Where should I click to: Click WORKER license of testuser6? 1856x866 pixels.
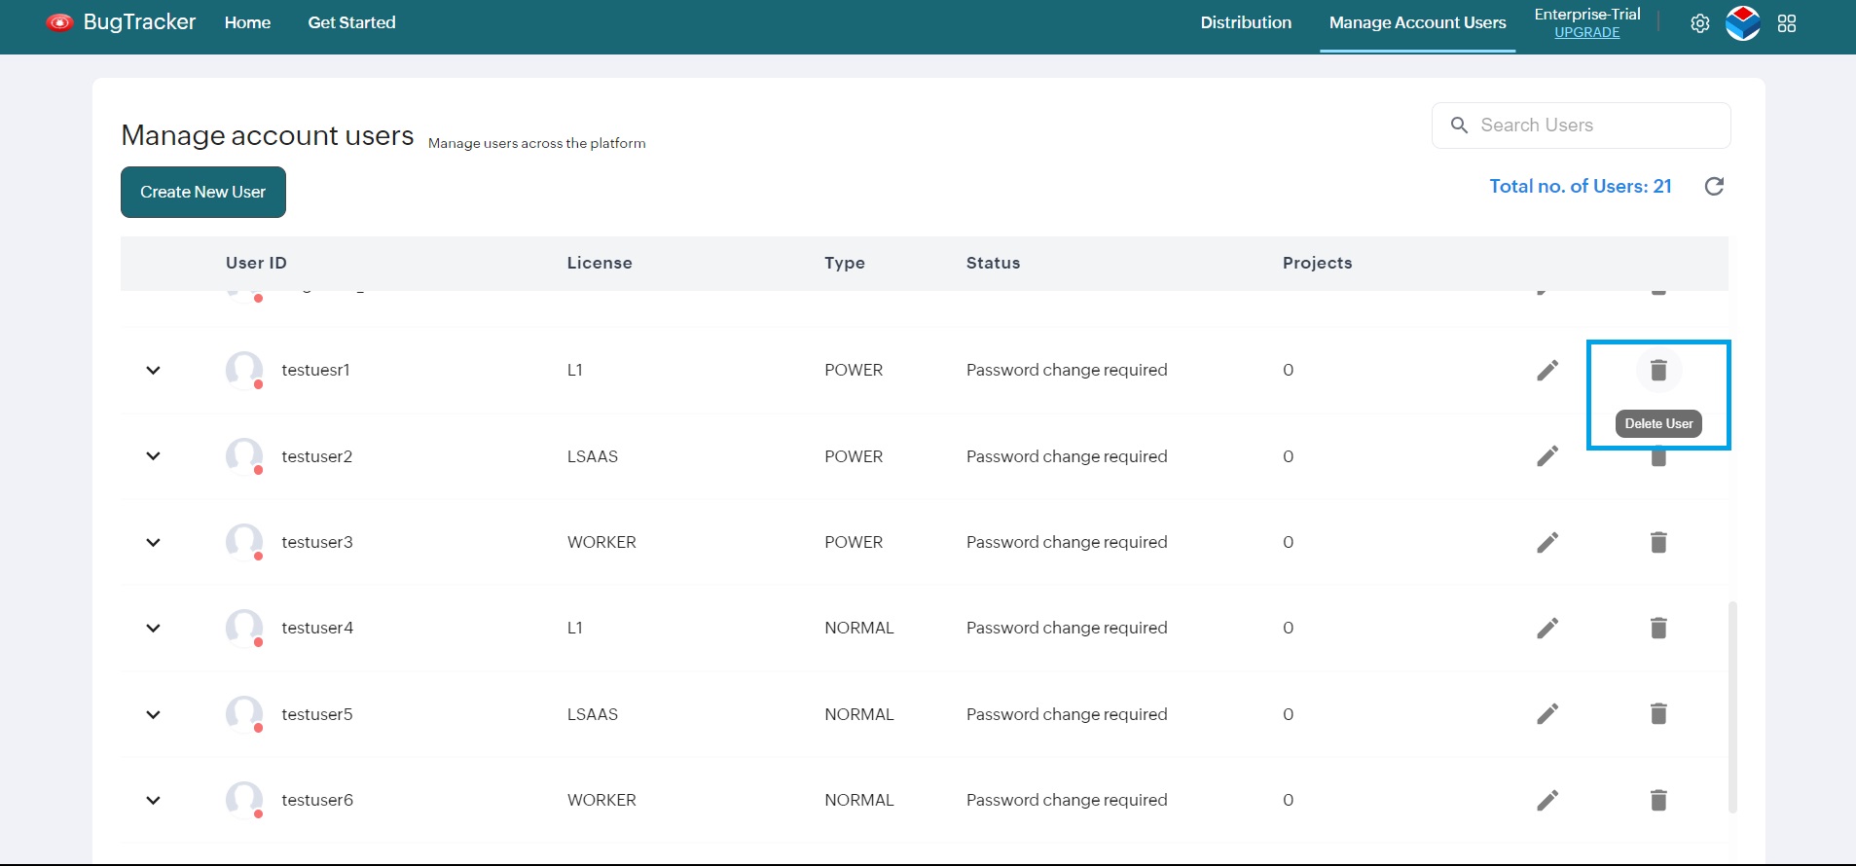click(601, 800)
